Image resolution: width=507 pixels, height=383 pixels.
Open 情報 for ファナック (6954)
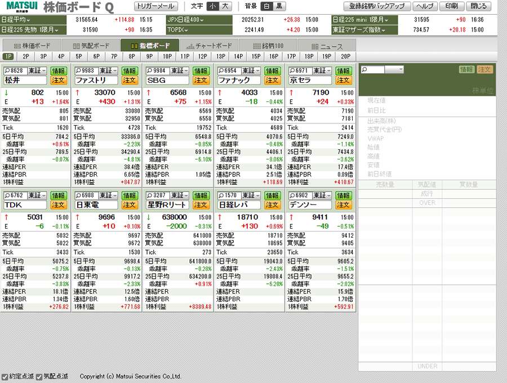point(272,70)
